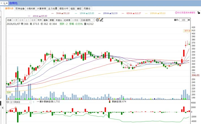Close the 主力買賣超 indicator panel
The width and height of the screenshot is (201, 124).
point(8,102)
